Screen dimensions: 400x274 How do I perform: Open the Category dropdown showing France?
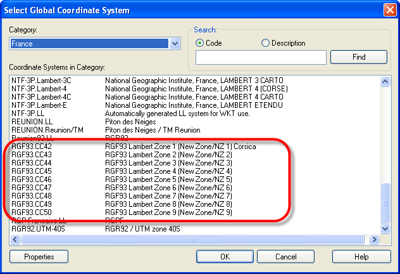pyautogui.click(x=176, y=44)
